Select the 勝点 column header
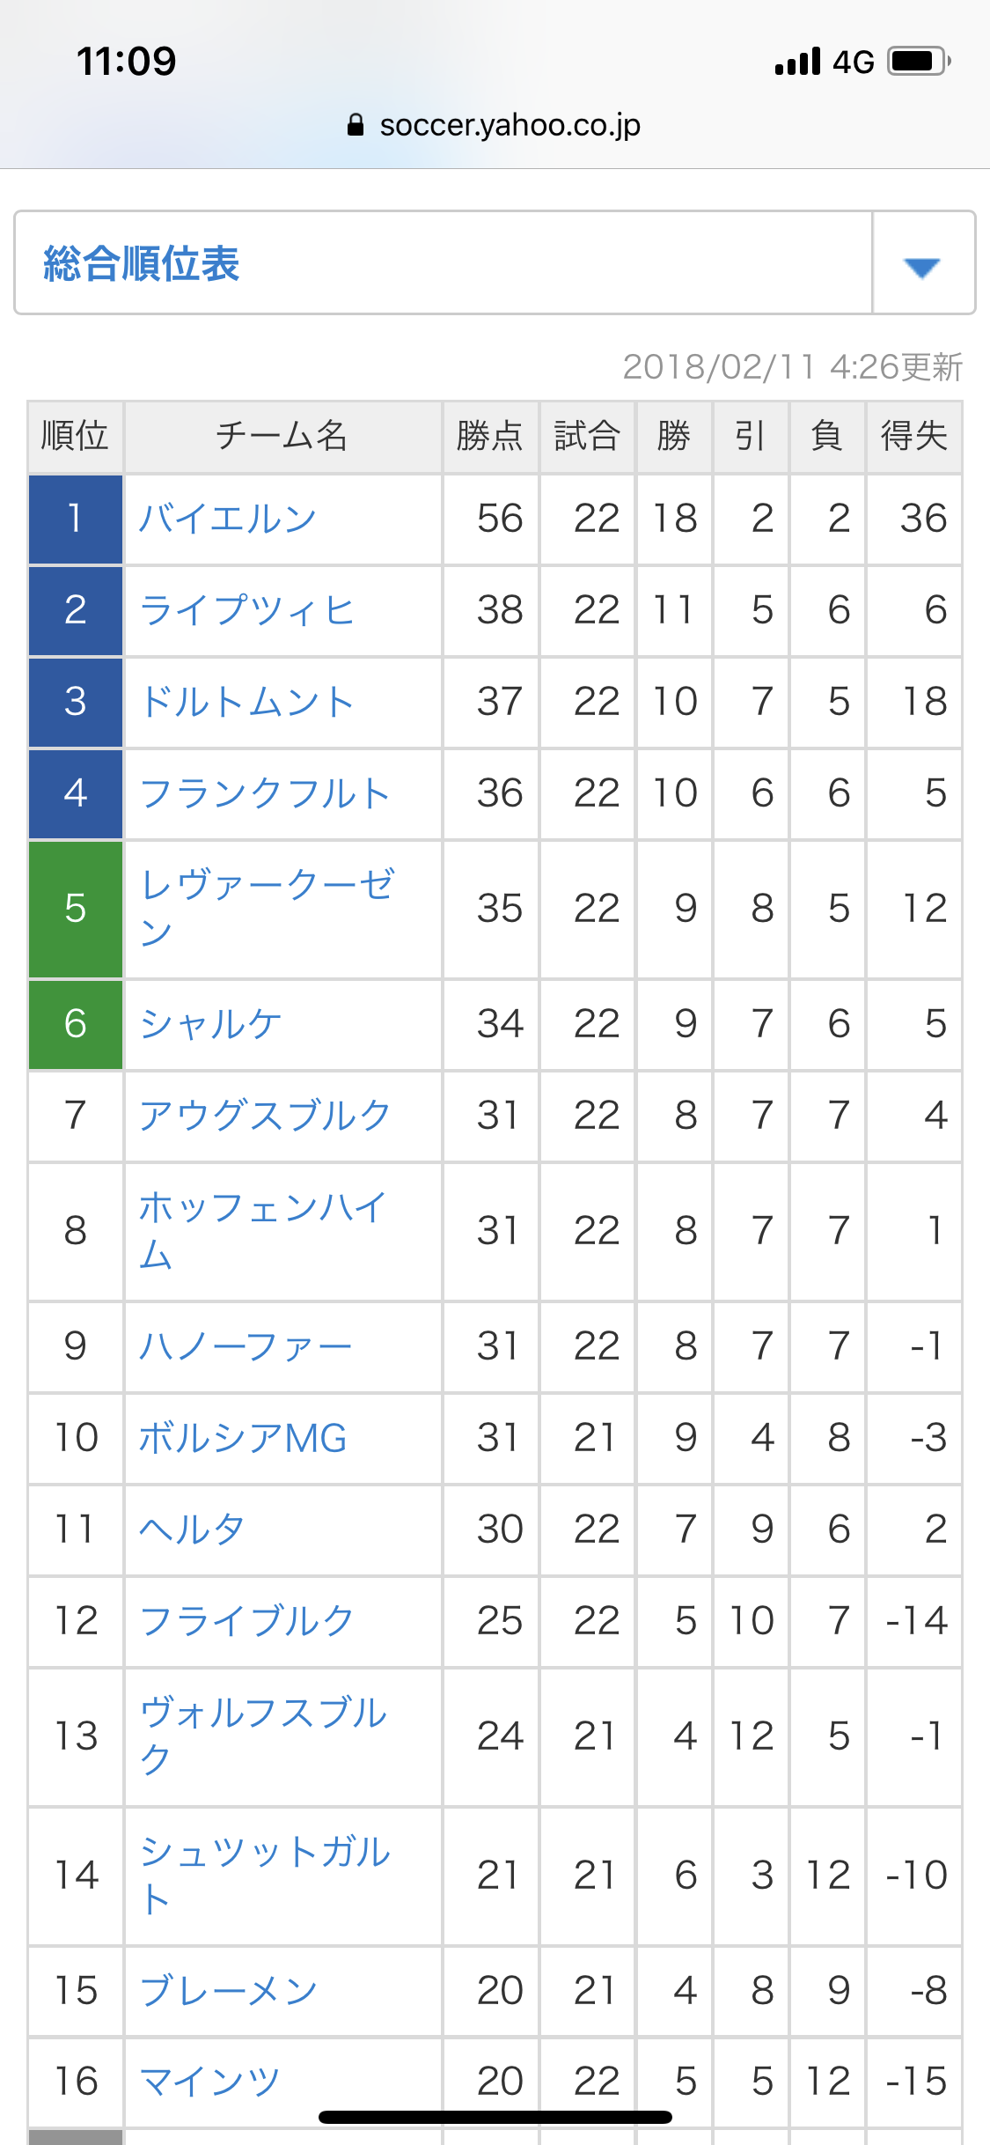The image size is (990, 2145). (x=490, y=436)
